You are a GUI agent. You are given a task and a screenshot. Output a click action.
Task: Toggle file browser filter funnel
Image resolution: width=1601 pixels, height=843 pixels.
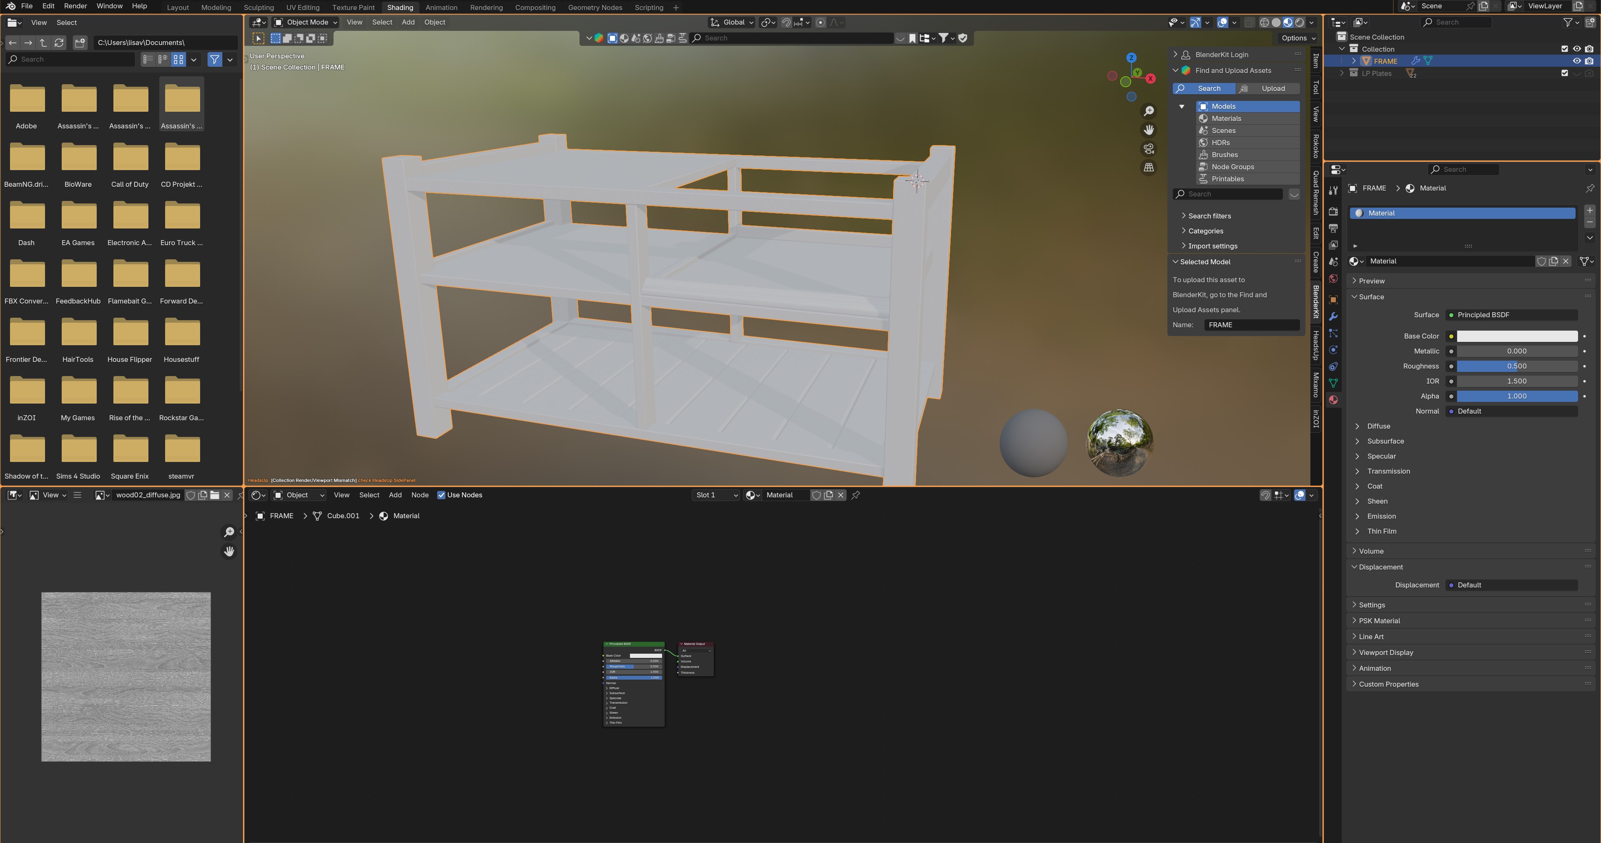[x=214, y=59]
